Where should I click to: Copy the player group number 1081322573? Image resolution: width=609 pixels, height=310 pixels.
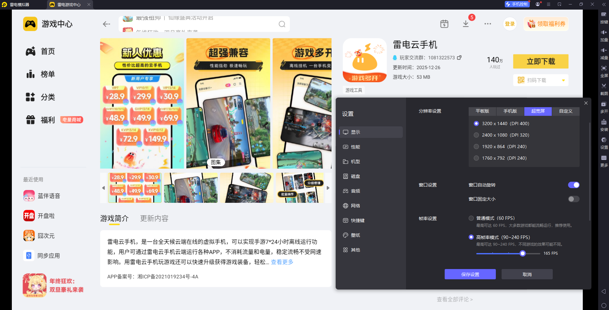459,58
